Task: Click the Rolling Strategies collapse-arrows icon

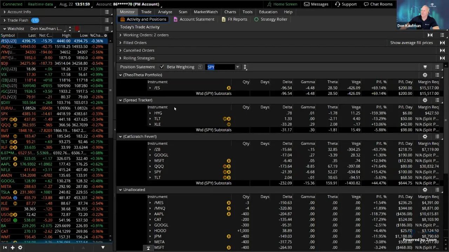Action: (442, 58)
